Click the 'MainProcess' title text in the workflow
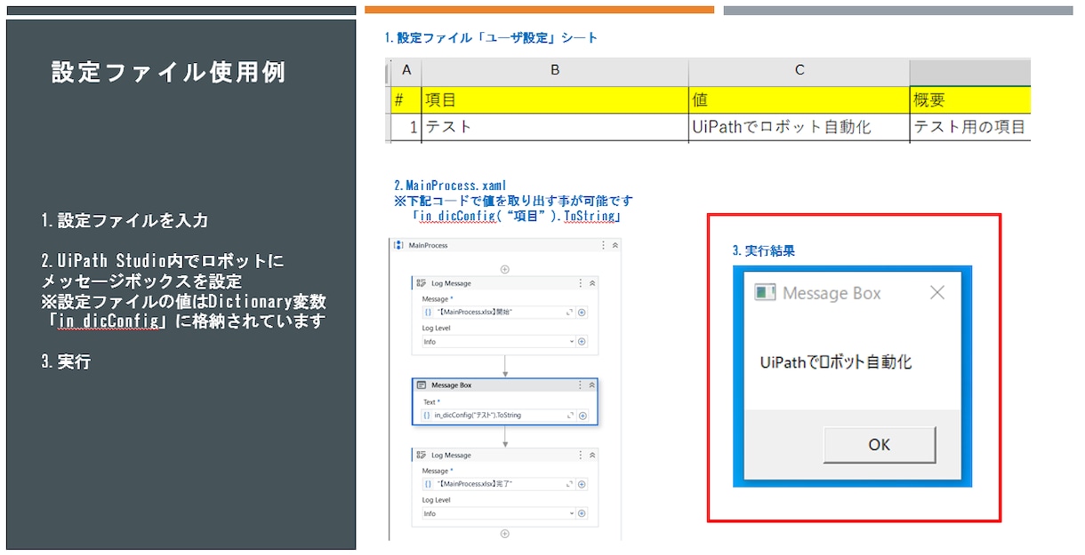 [x=428, y=245]
